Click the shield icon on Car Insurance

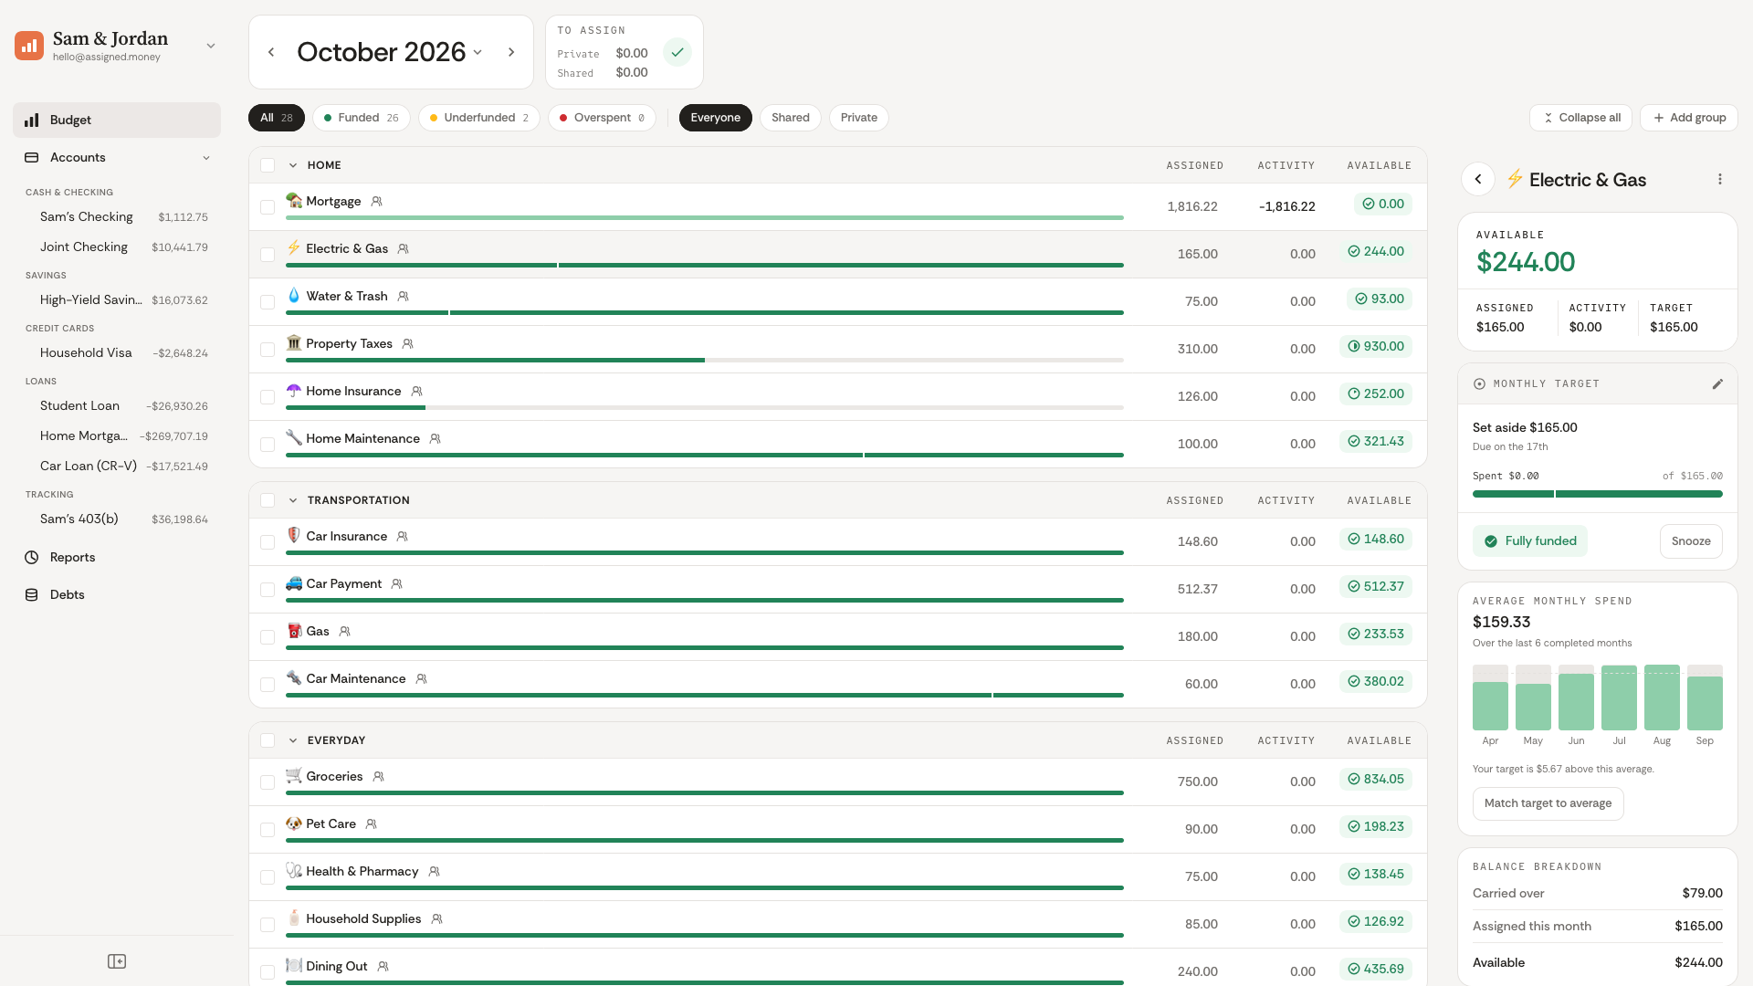click(x=293, y=535)
